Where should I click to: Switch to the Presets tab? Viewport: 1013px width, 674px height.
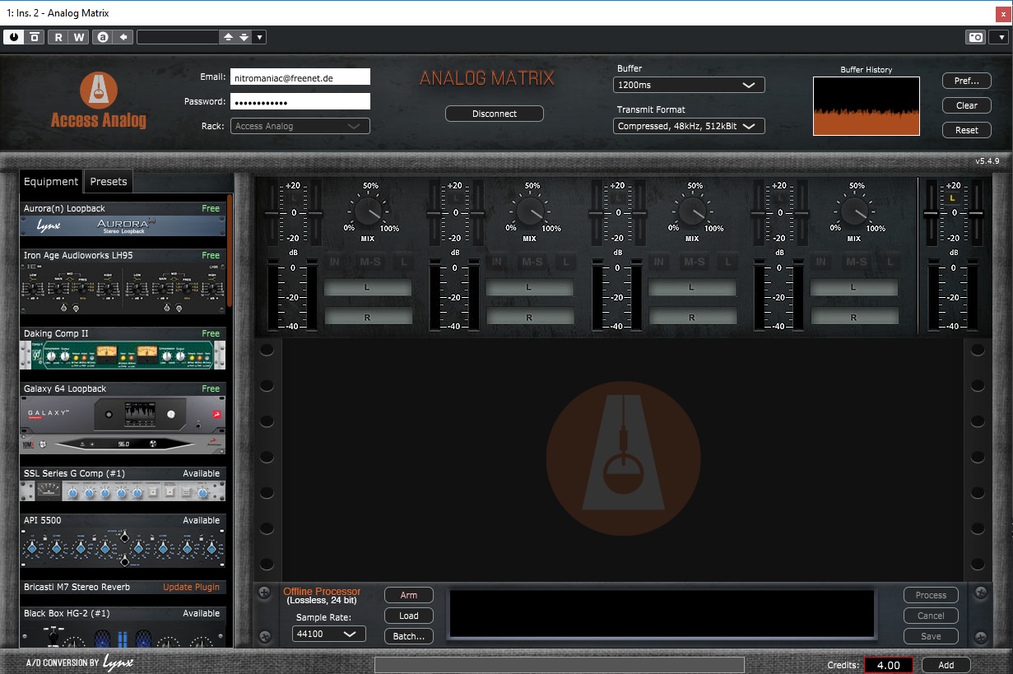(x=109, y=182)
